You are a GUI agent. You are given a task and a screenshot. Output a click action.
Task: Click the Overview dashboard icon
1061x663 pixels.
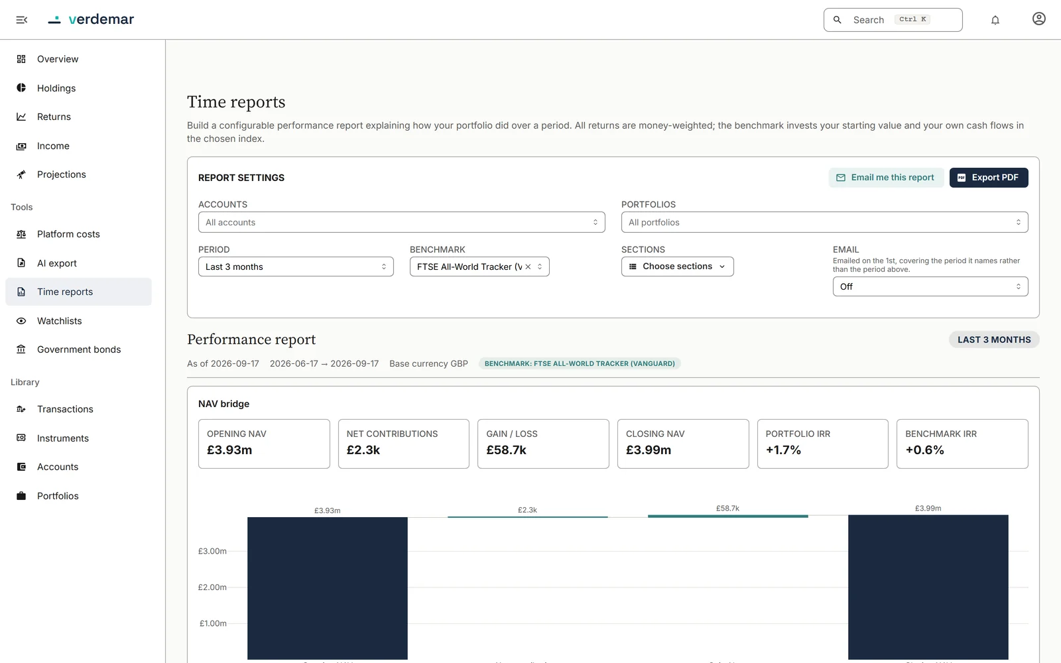point(21,59)
